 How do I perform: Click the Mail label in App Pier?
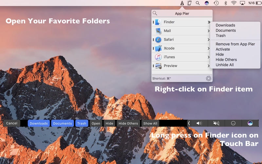167,31
